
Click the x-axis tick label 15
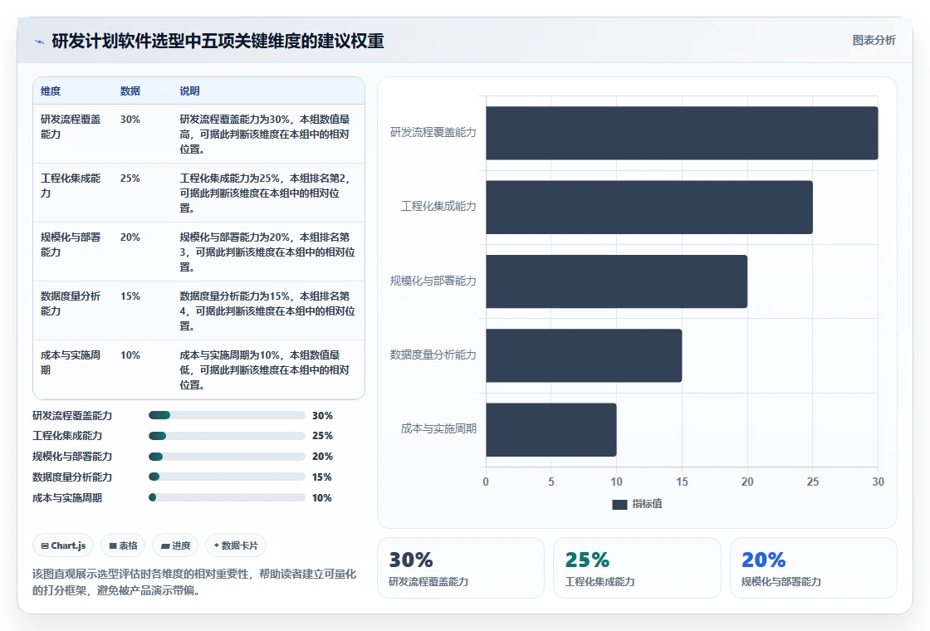click(x=682, y=482)
